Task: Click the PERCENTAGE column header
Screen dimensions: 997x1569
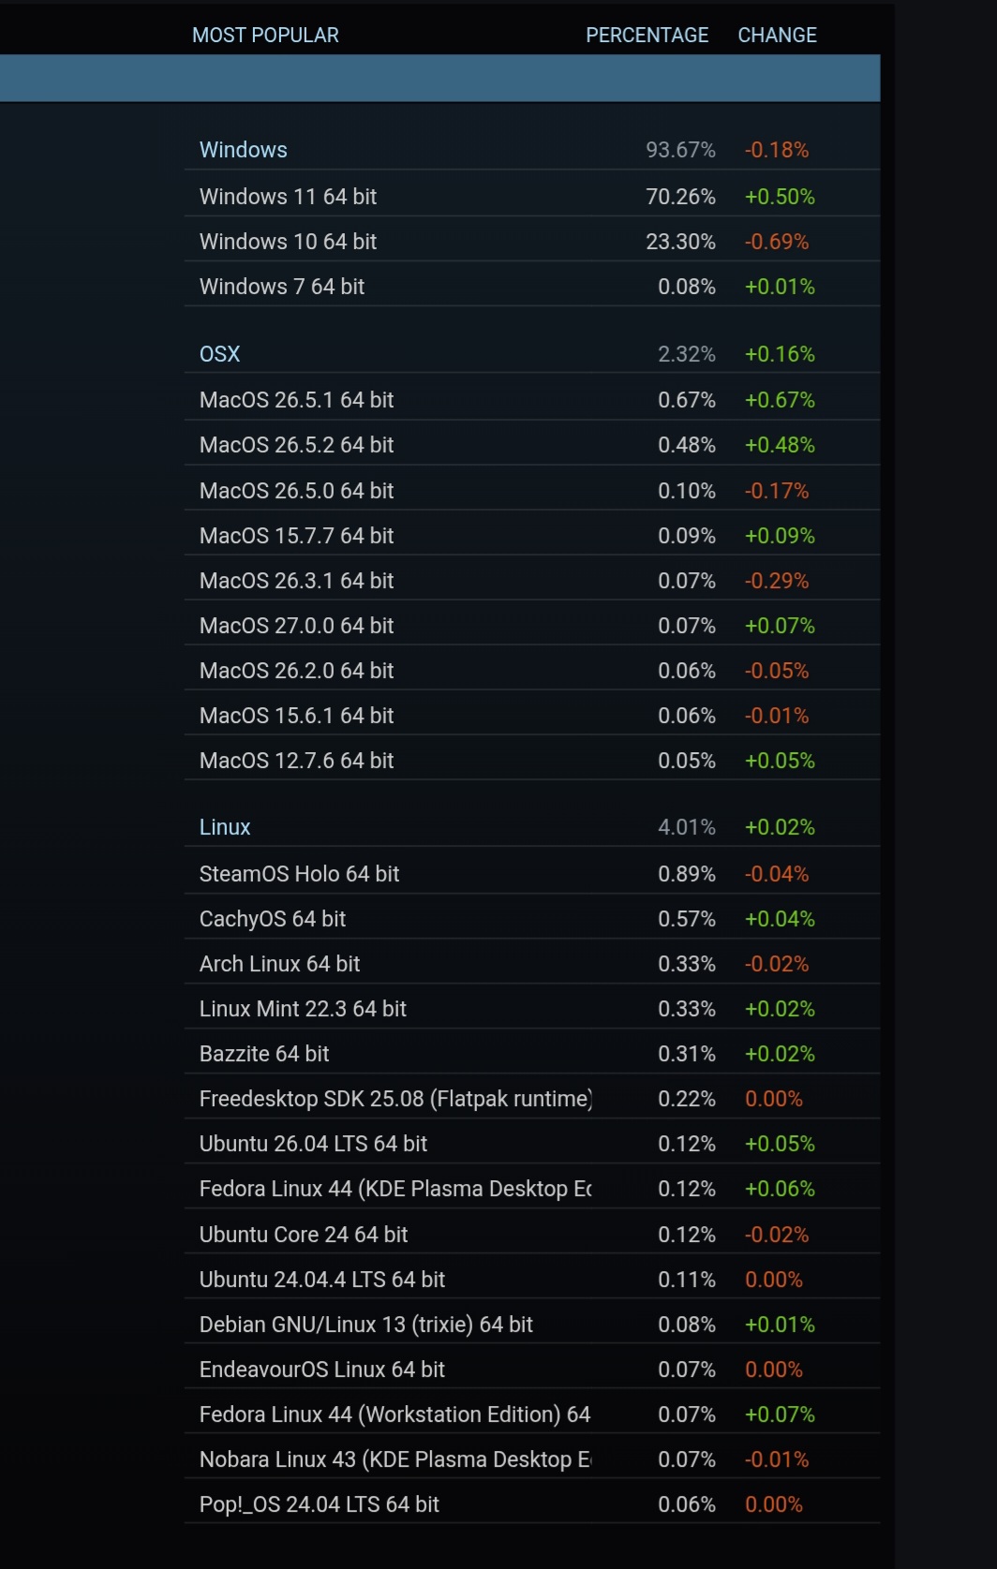Action: click(647, 35)
